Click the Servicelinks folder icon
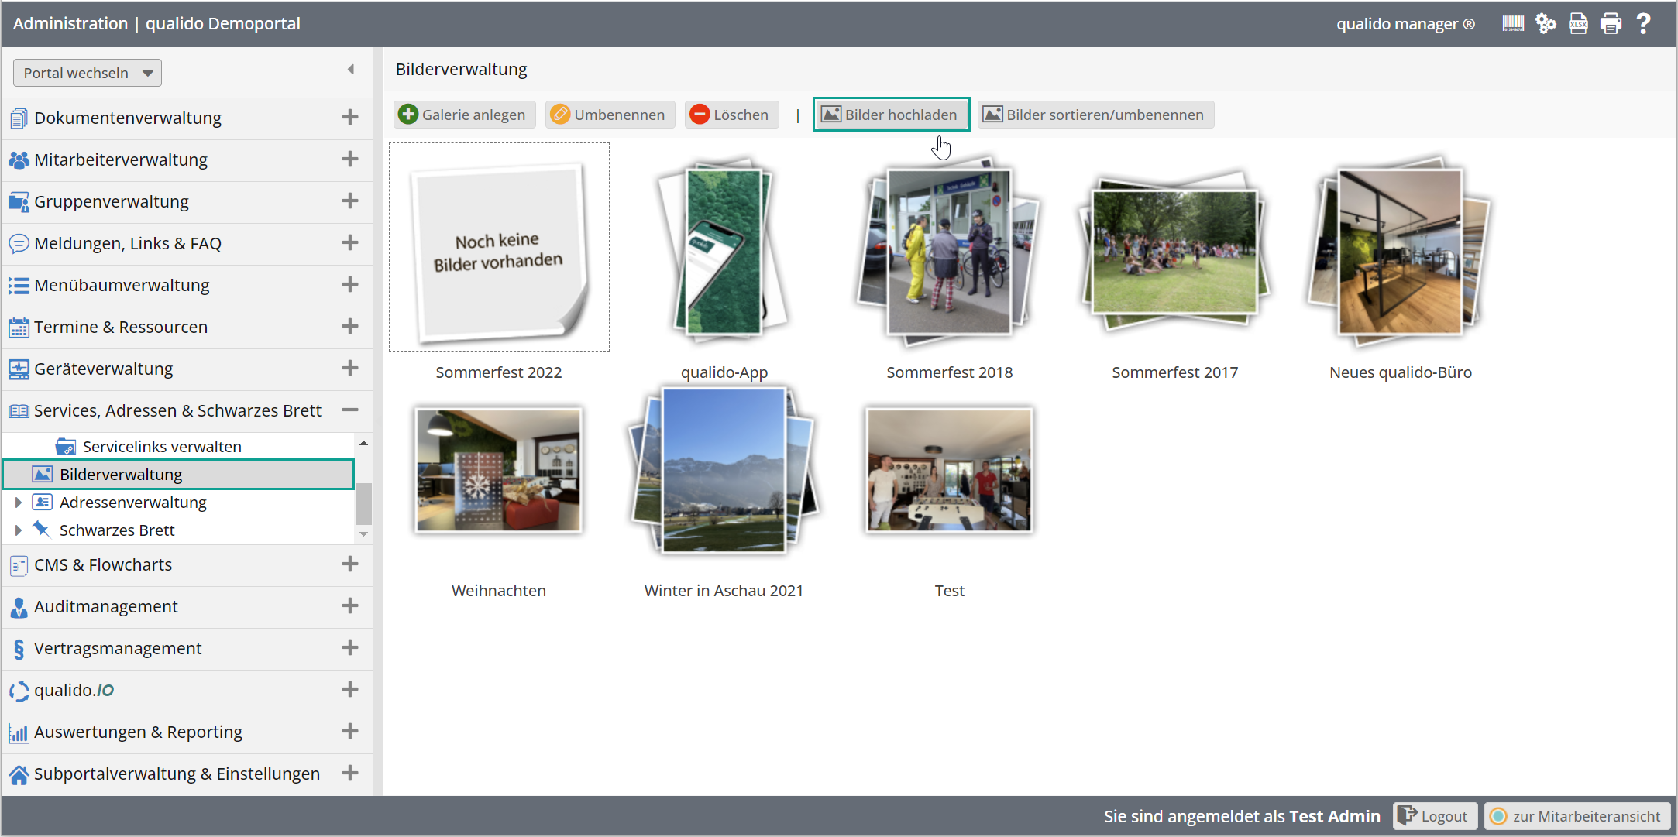 tap(66, 447)
